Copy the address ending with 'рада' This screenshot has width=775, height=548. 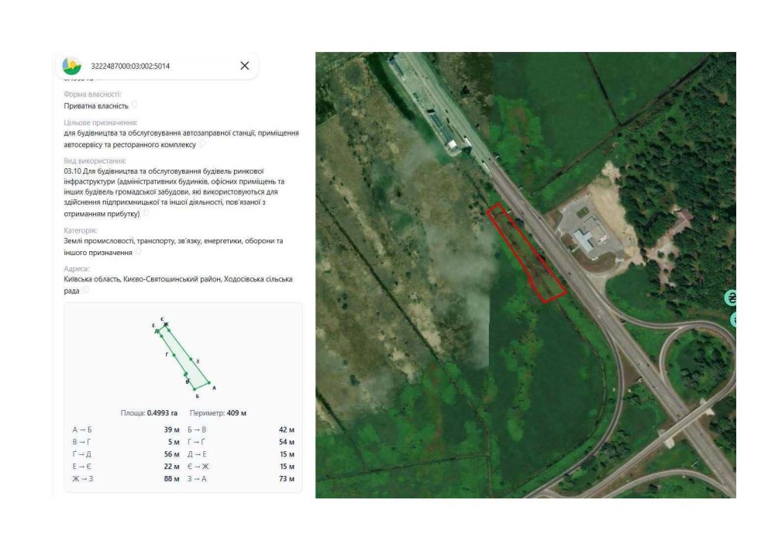[85, 290]
